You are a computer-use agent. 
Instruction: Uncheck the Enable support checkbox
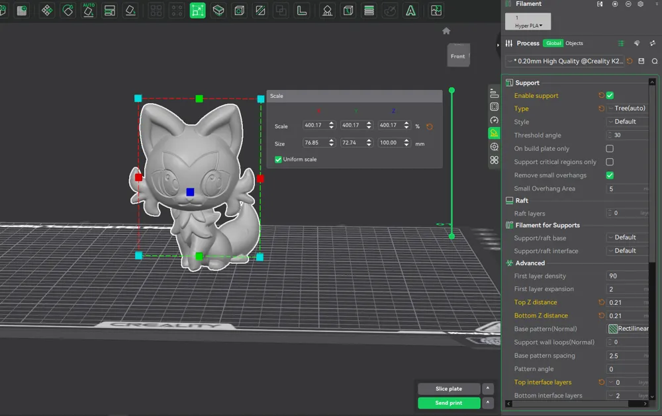(610, 95)
